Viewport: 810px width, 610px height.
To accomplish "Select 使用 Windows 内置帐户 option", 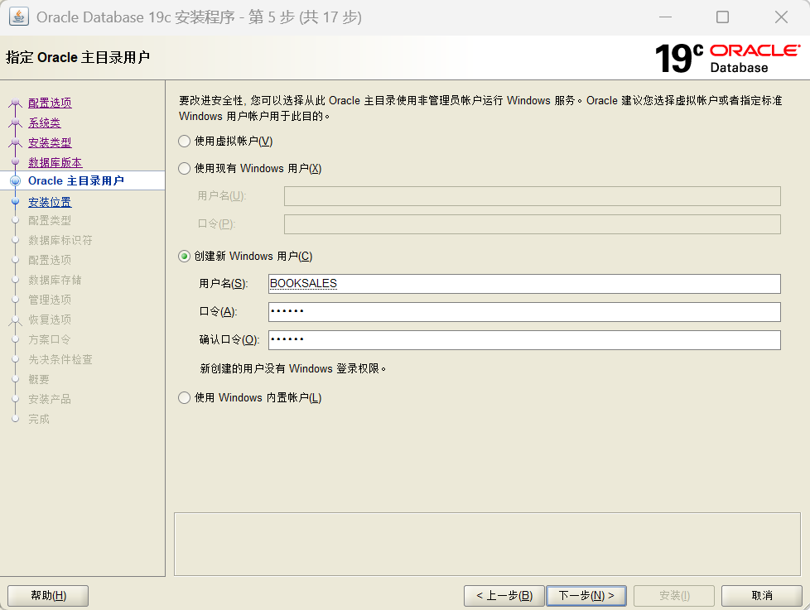I will click(184, 397).
